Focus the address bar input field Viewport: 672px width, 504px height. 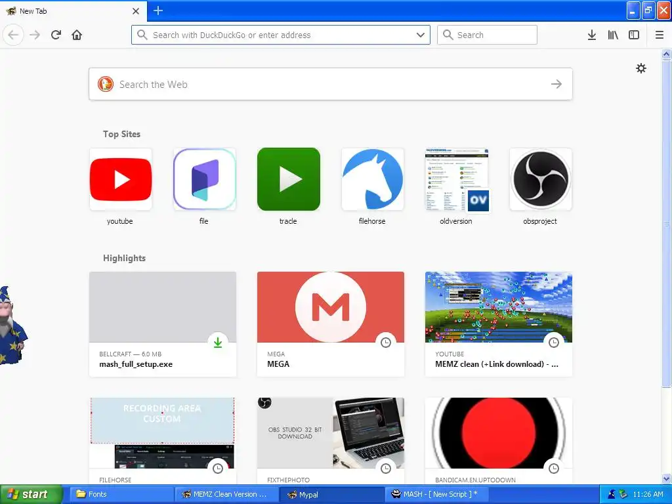click(x=281, y=35)
